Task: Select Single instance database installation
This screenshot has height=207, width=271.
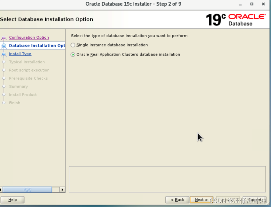Action: coord(73,45)
